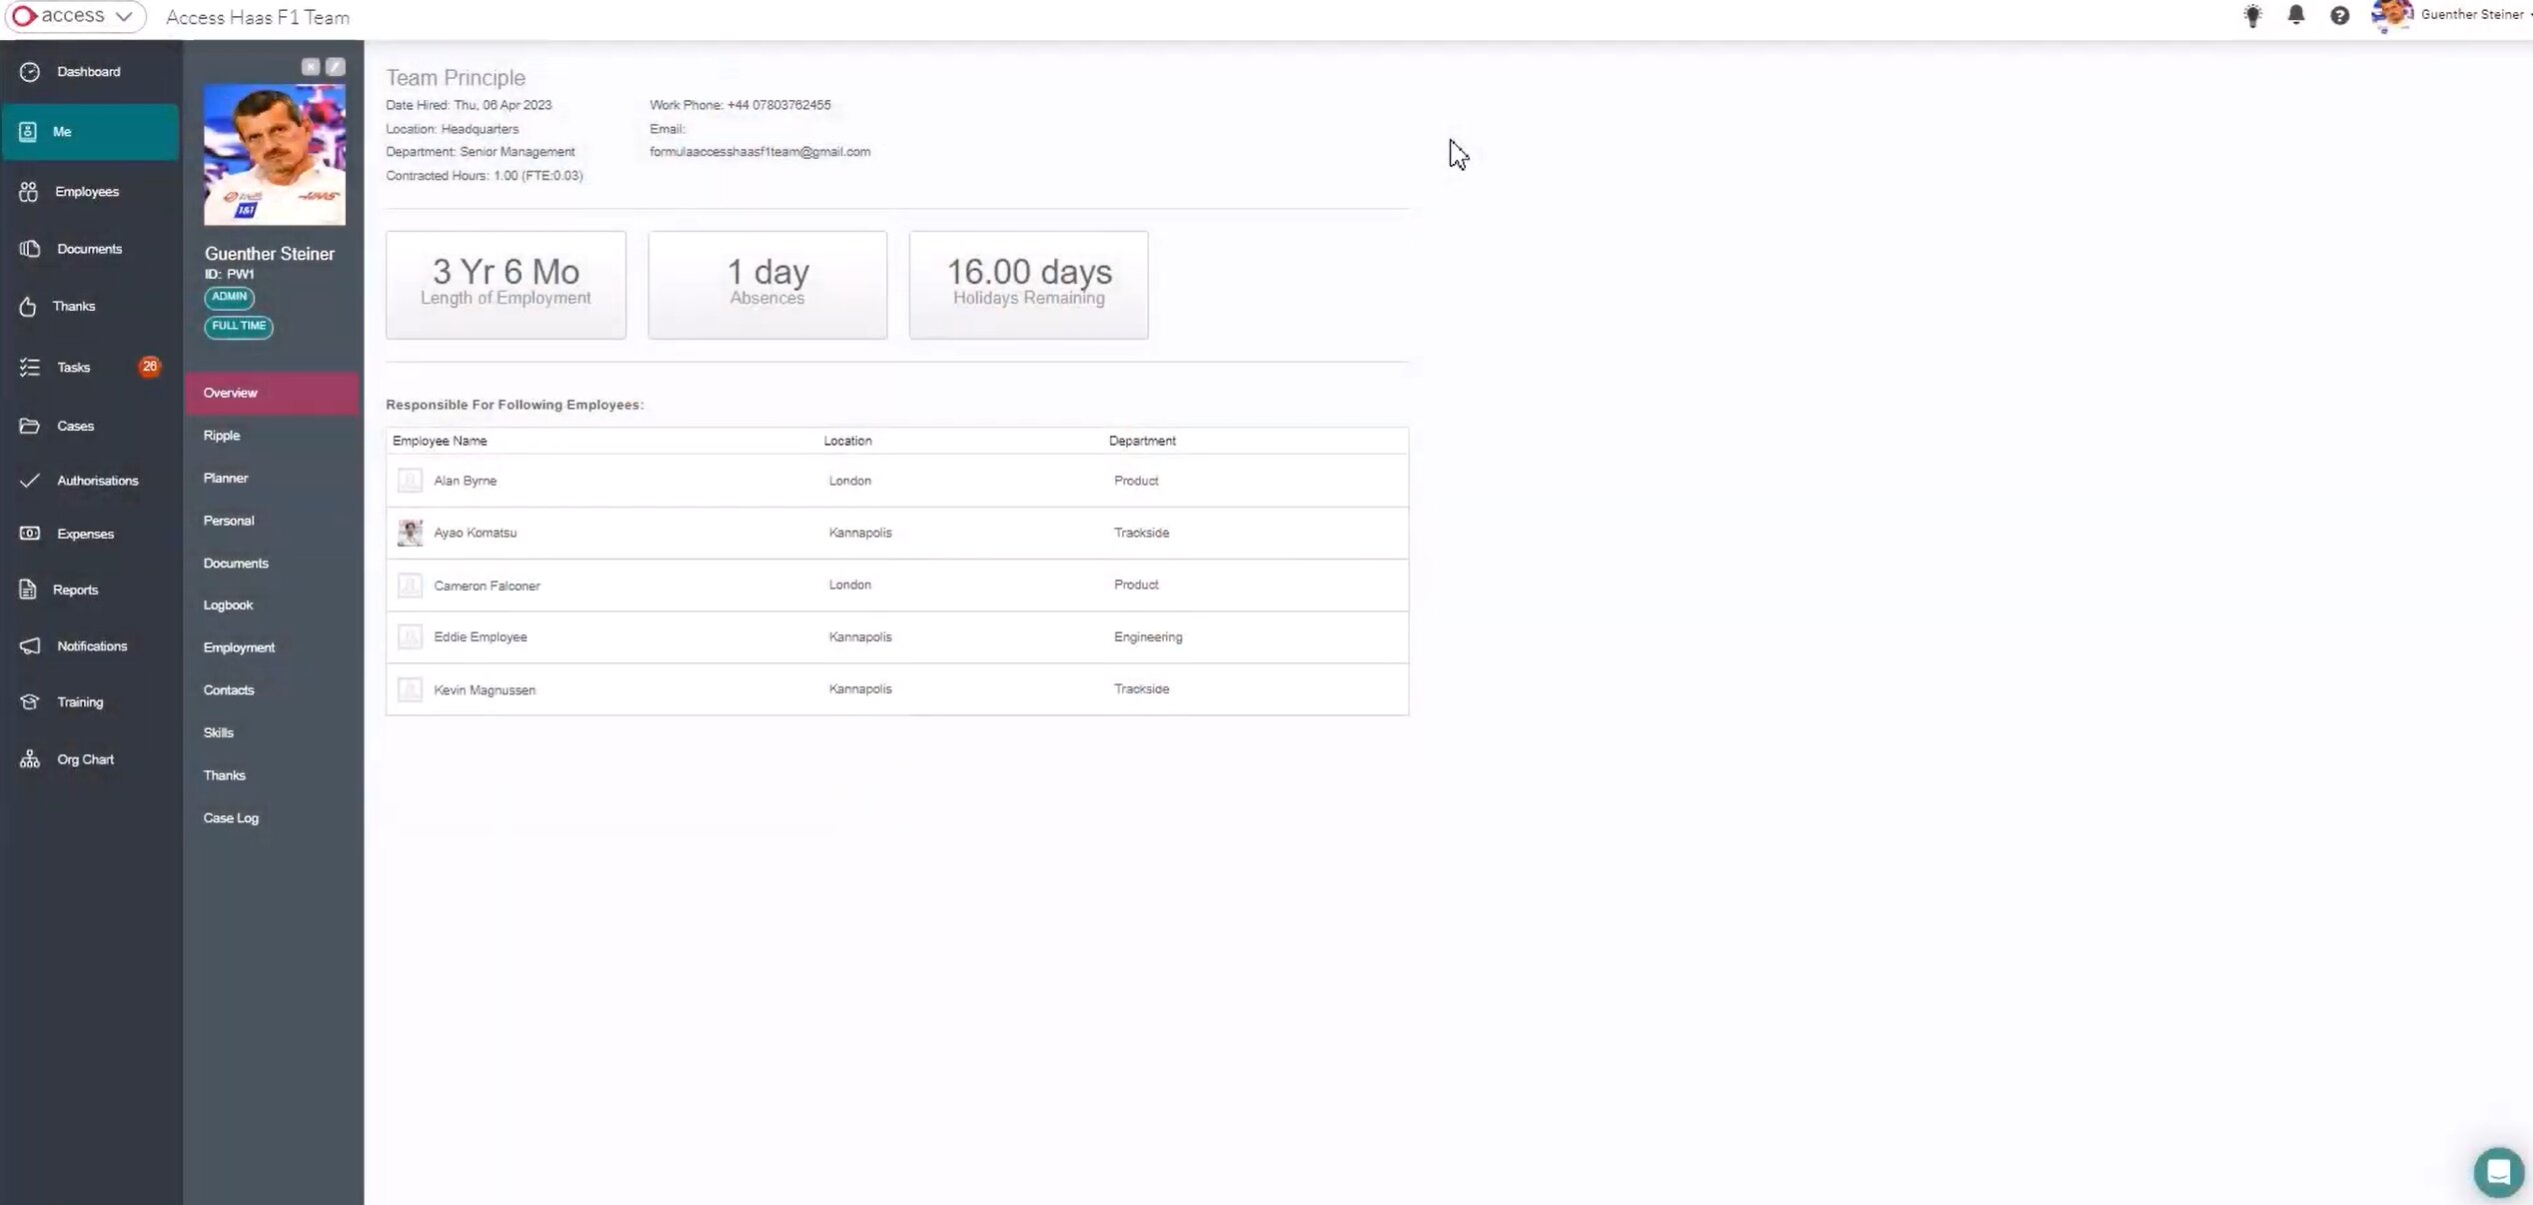Click the lightbulb ideas icon
The image size is (2533, 1205).
2252,15
